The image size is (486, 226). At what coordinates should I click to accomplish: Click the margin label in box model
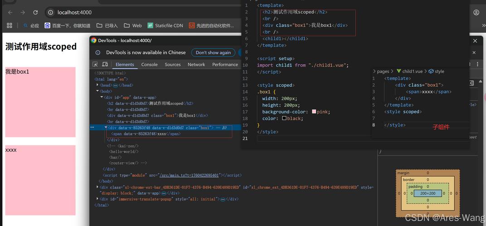tap(403, 173)
